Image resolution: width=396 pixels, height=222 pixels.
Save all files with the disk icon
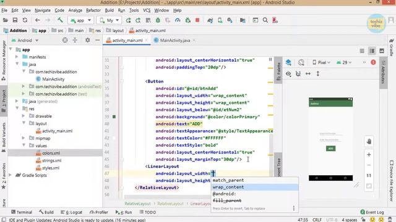pos(15,20)
